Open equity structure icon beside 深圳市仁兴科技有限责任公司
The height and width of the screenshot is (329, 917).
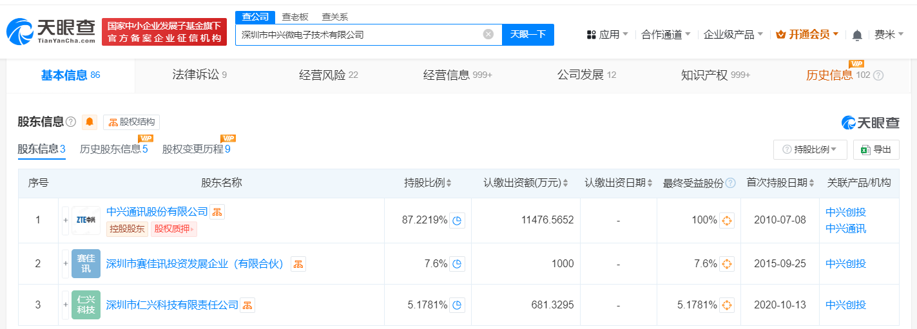click(248, 305)
